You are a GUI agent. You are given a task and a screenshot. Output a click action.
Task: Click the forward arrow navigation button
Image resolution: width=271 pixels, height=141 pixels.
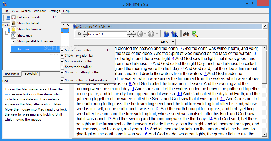pyautogui.click(x=151, y=34)
